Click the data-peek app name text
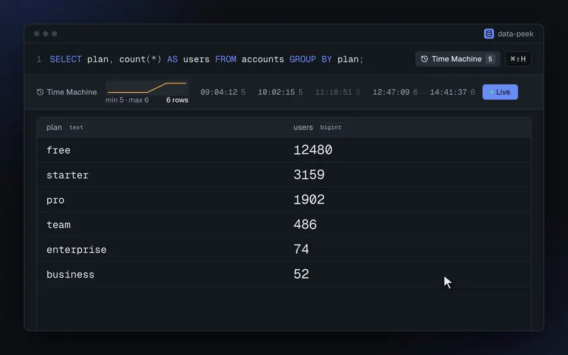Image resolution: width=568 pixels, height=355 pixels. 515,34
